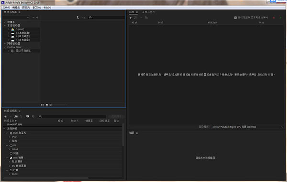Click the Ingest eye icon in Media Browser
The height and width of the screenshot is (182, 287).
pos(84,17)
